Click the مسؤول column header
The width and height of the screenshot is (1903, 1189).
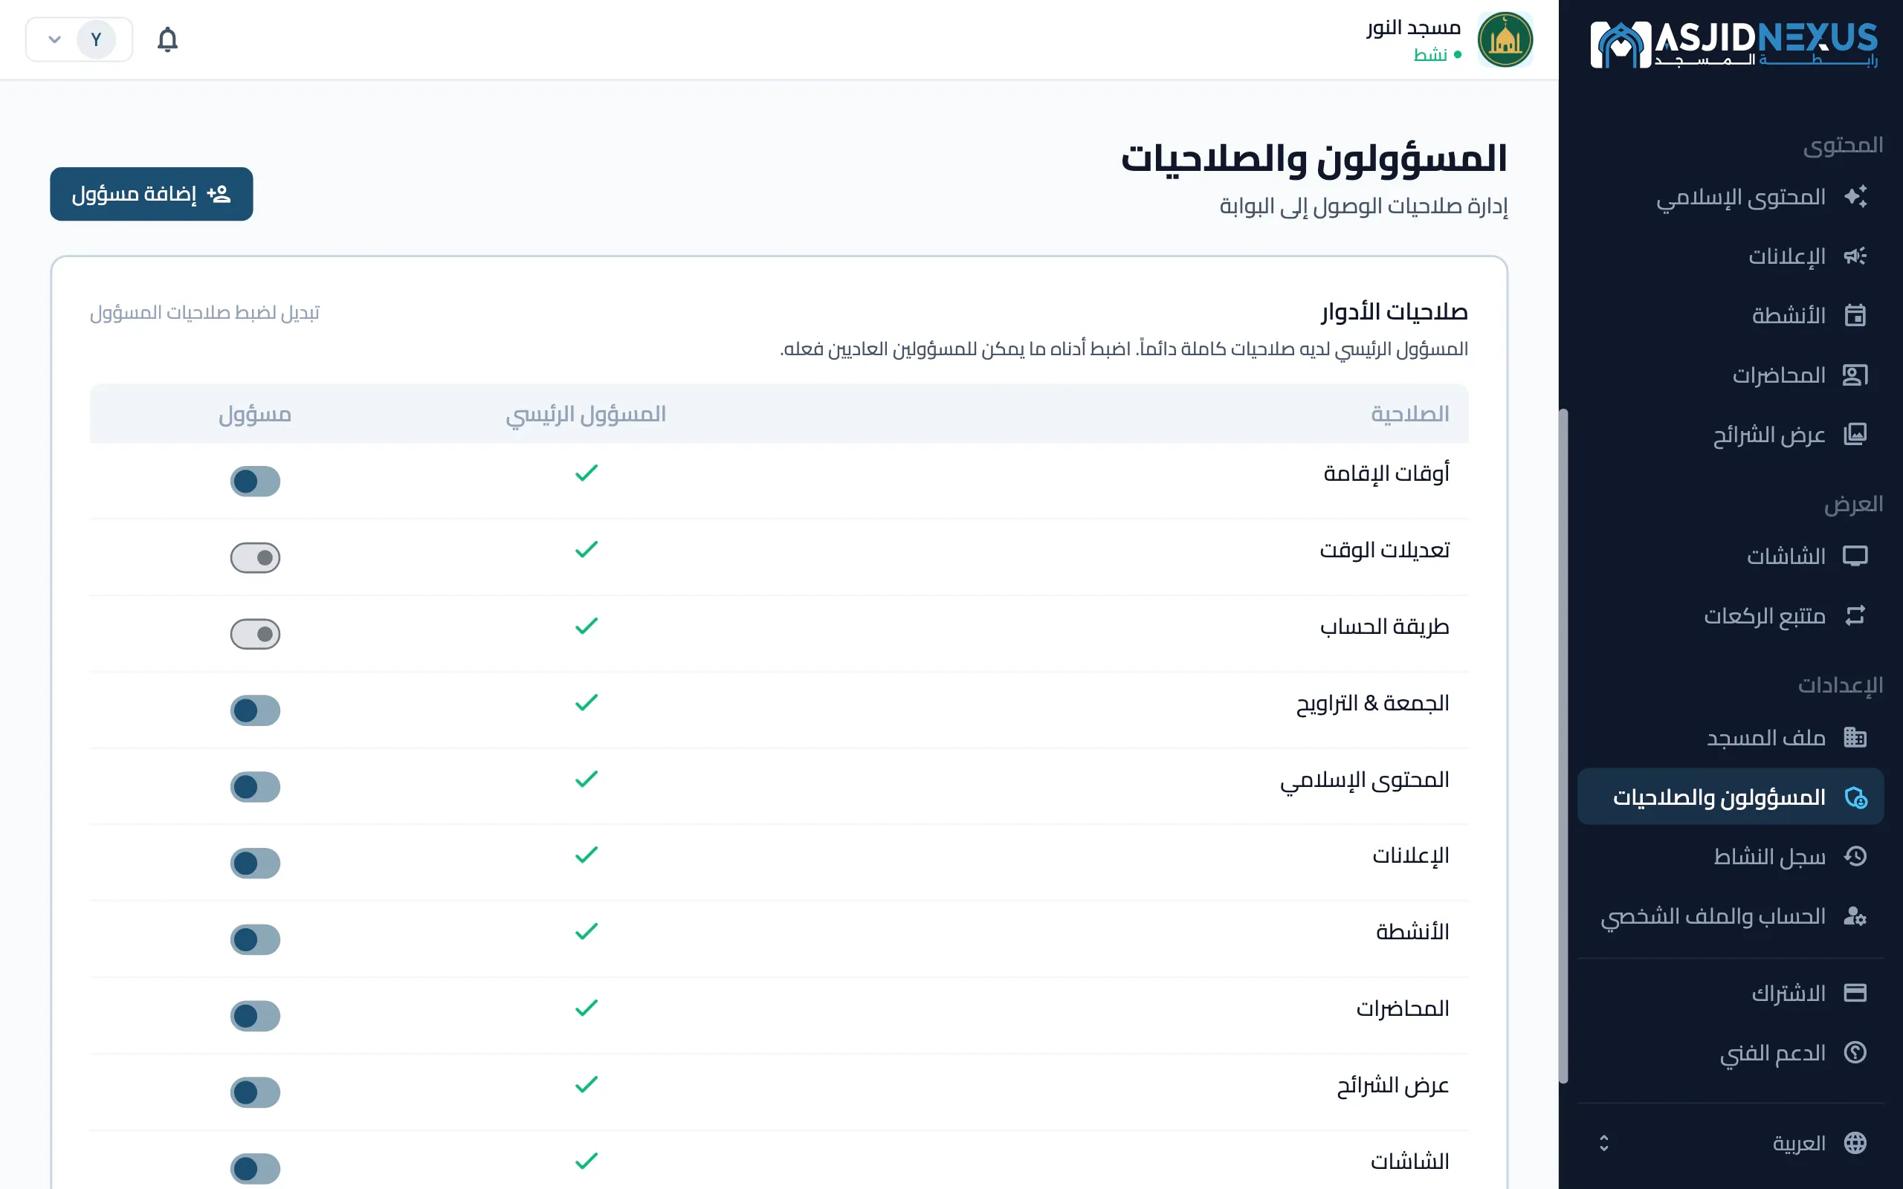pos(255,415)
